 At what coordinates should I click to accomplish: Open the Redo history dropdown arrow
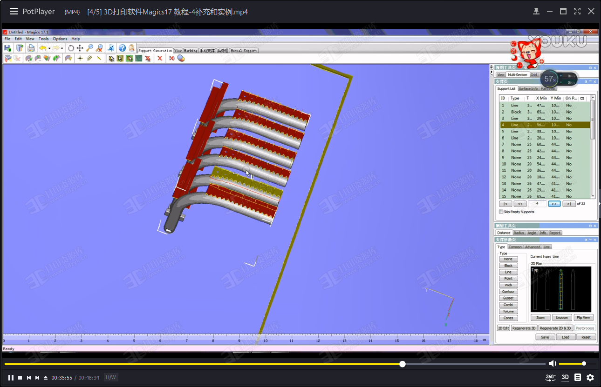coord(62,48)
